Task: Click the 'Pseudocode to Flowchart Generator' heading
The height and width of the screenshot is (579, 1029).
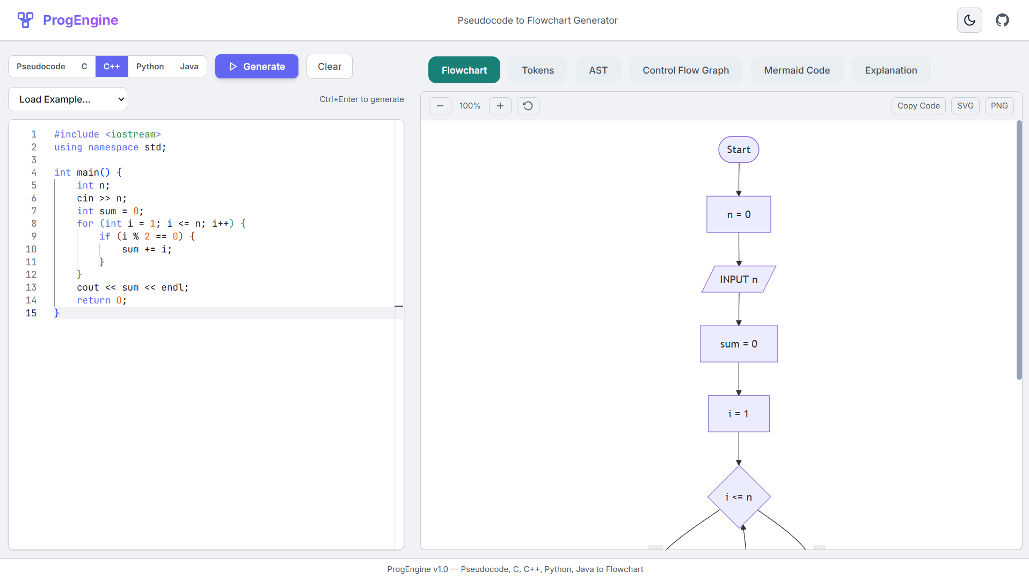Action: click(x=537, y=20)
